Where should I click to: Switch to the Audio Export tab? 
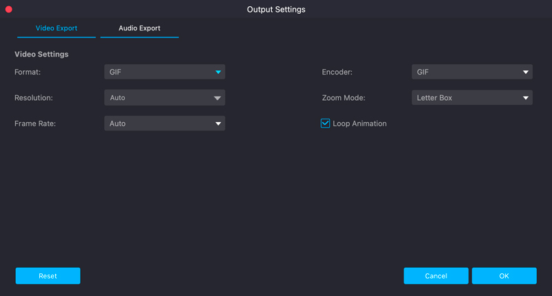pyautogui.click(x=139, y=28)
